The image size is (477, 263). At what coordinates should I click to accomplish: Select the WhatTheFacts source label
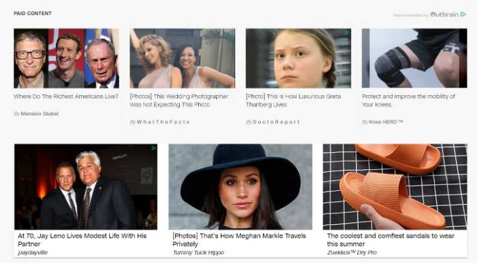tap(163, 122)
